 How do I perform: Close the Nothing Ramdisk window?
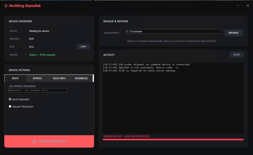pos(248,6)
